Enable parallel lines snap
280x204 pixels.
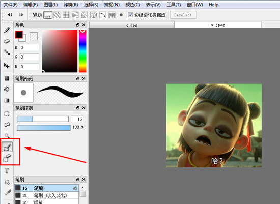coord(57,15)
